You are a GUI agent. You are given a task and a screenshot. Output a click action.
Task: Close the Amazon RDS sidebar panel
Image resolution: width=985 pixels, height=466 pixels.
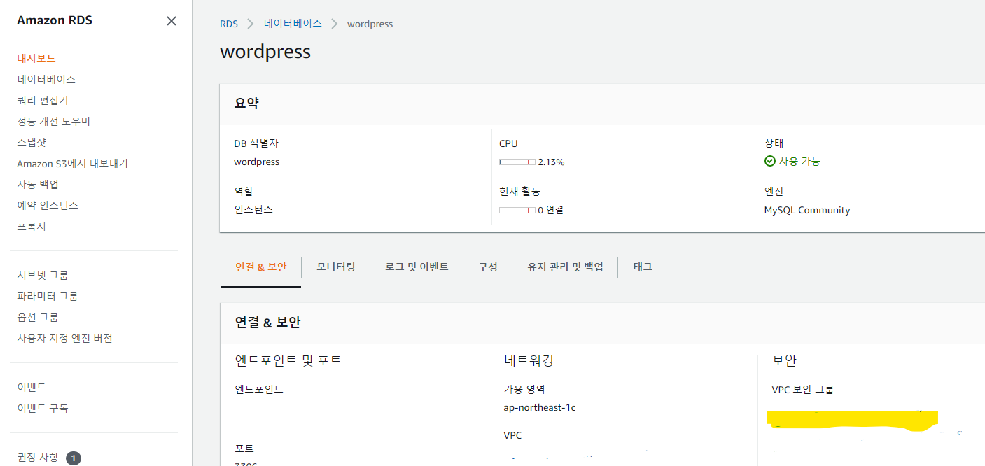172,21
